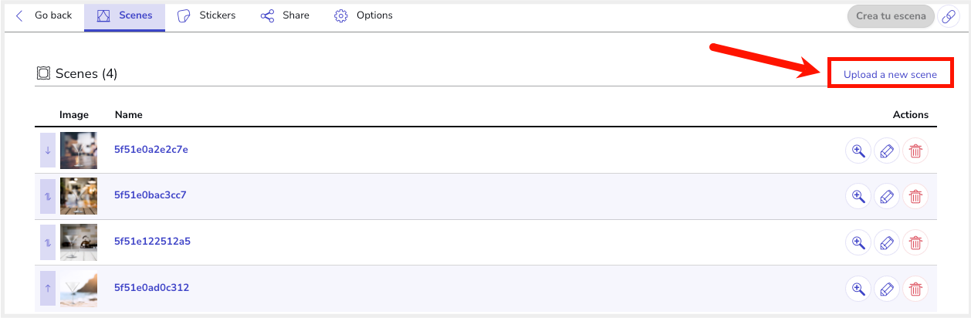
Task: Reorder scene 5f51e0bac3cc7 using sort handle
Action: tap(48, 196)
